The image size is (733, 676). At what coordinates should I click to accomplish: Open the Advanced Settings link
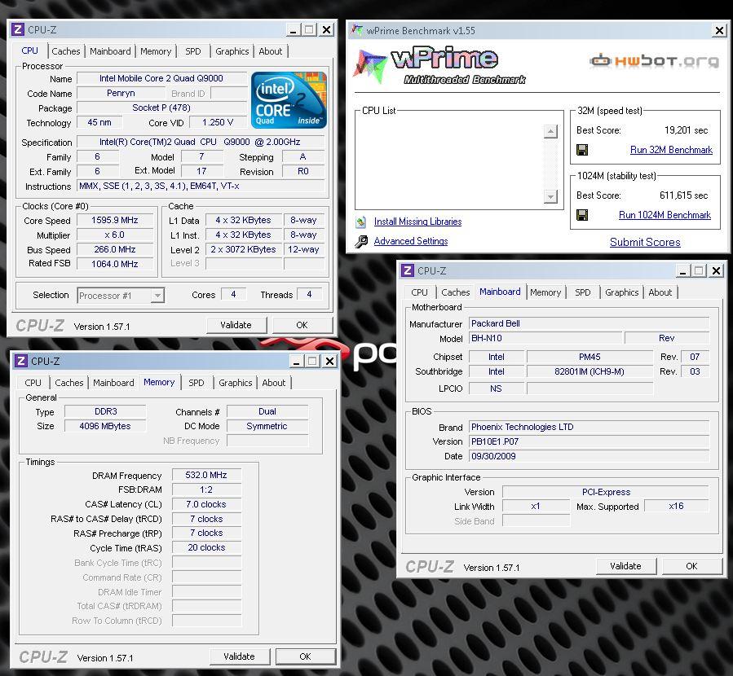point(411,241)
